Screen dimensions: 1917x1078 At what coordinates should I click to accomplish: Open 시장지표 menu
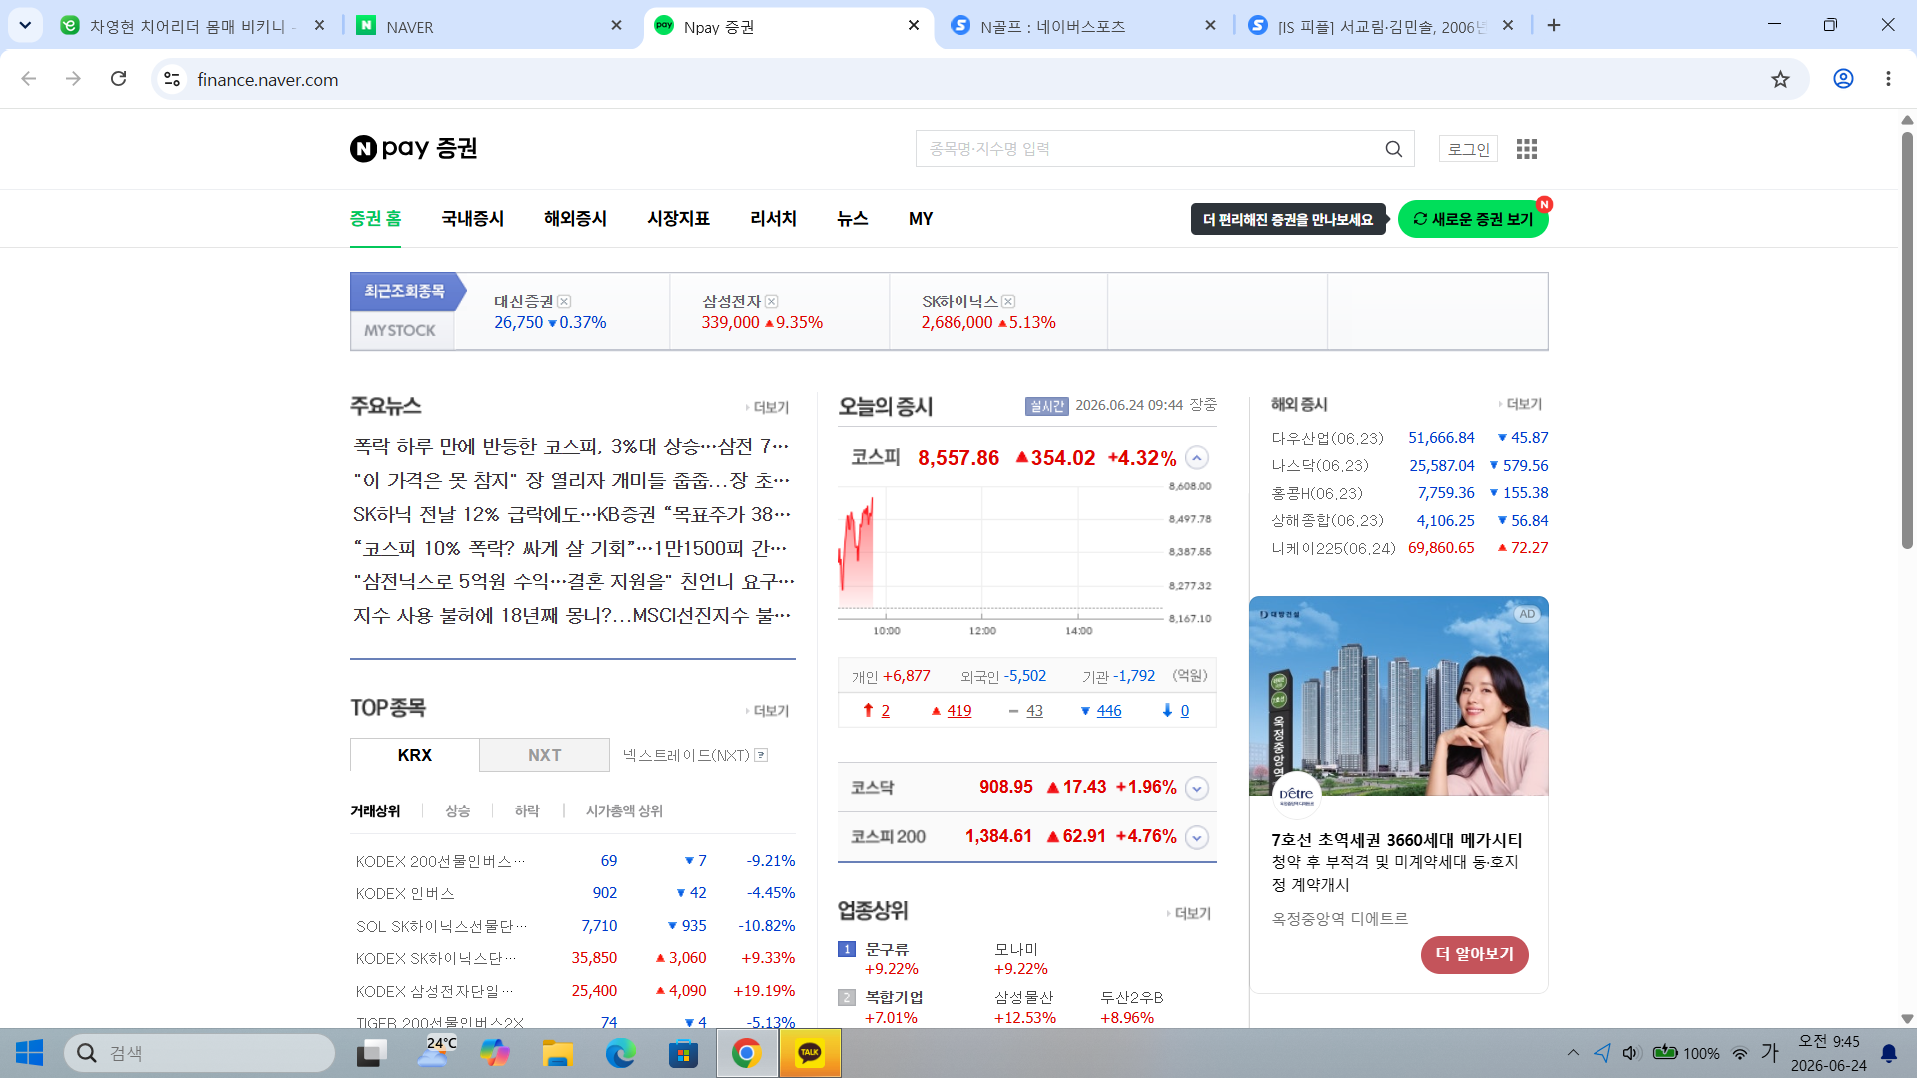tap(678, 218)
